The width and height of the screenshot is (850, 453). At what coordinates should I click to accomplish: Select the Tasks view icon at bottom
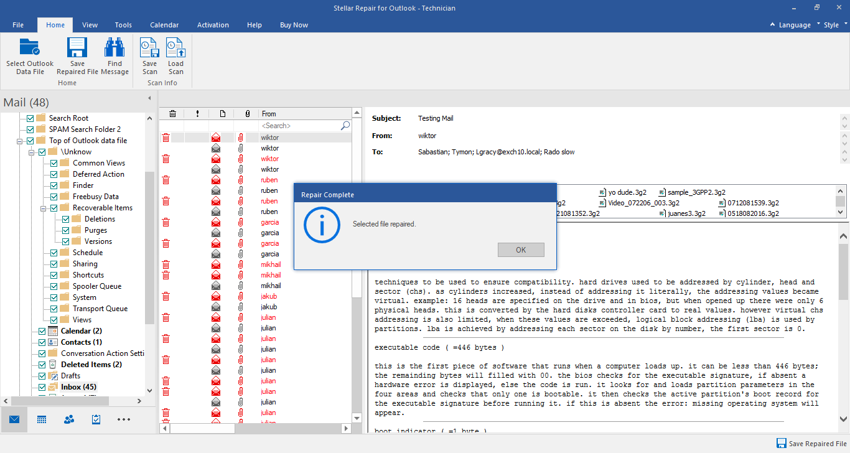coord(95,420)
